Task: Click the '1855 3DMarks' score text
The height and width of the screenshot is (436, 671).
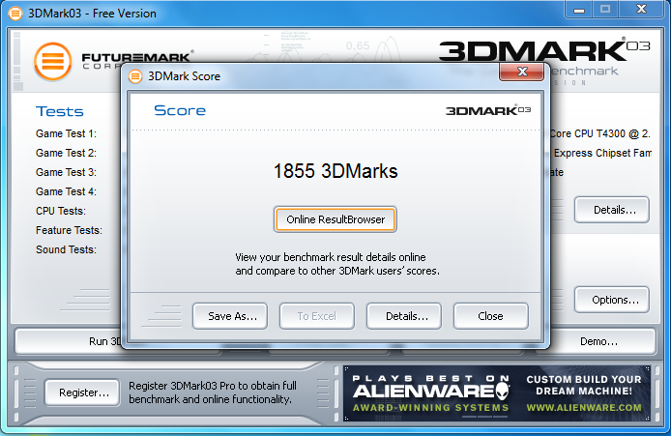Action: [x=335, y=171]
